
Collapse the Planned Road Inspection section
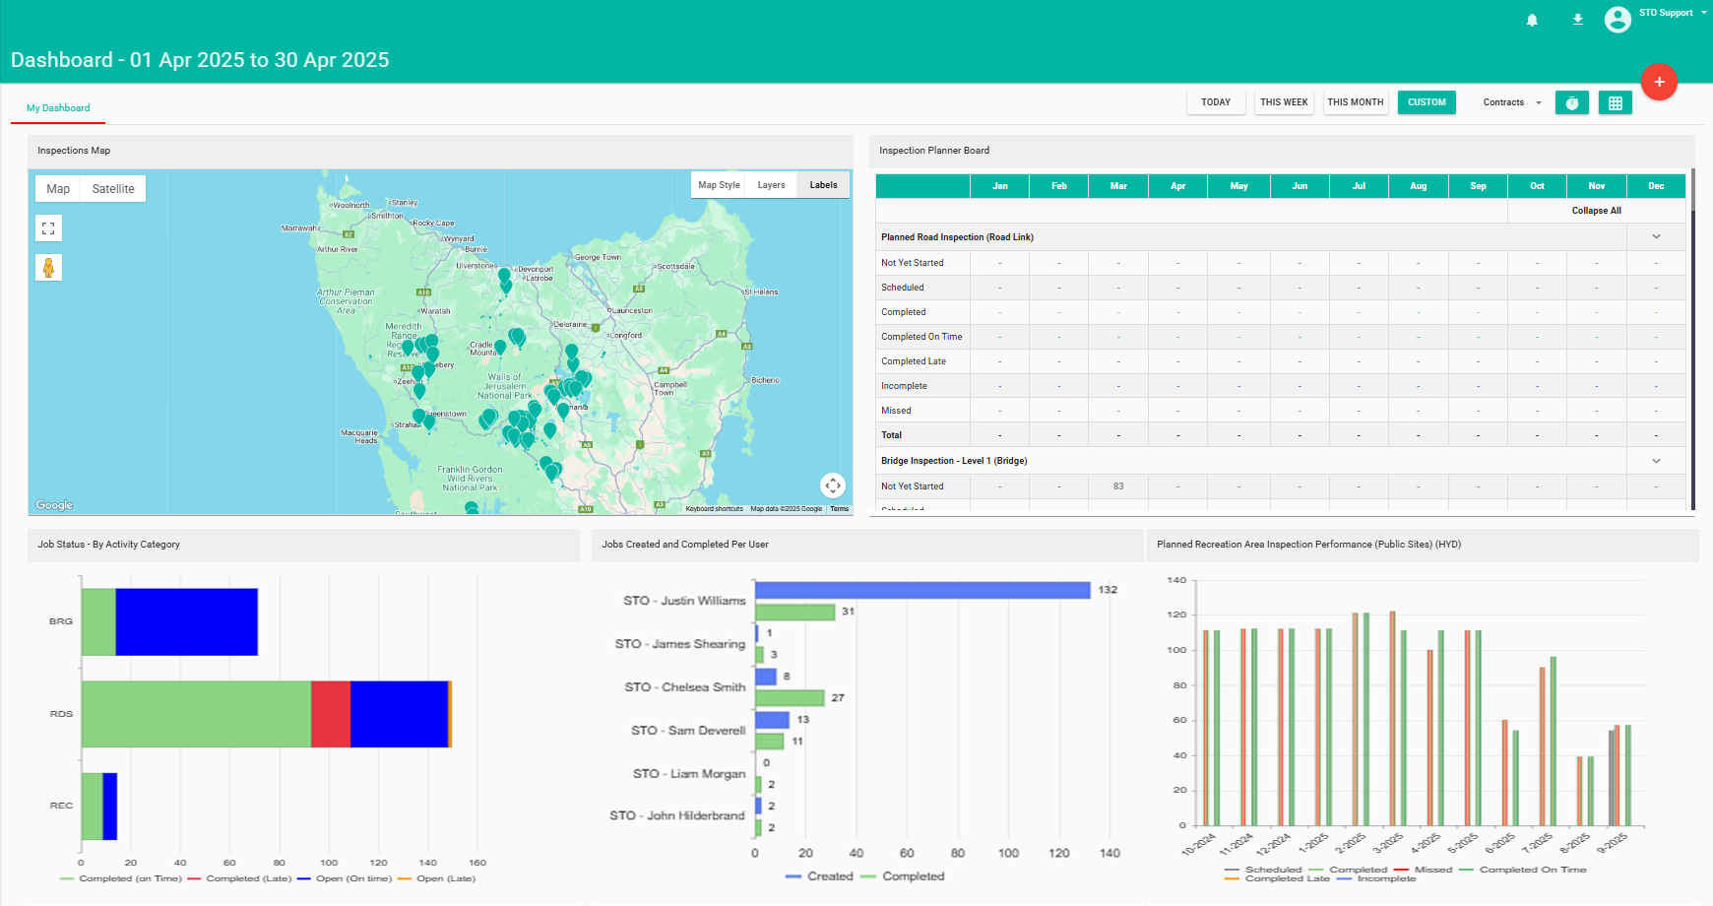pyautogui.click(x=1656, y=236)
